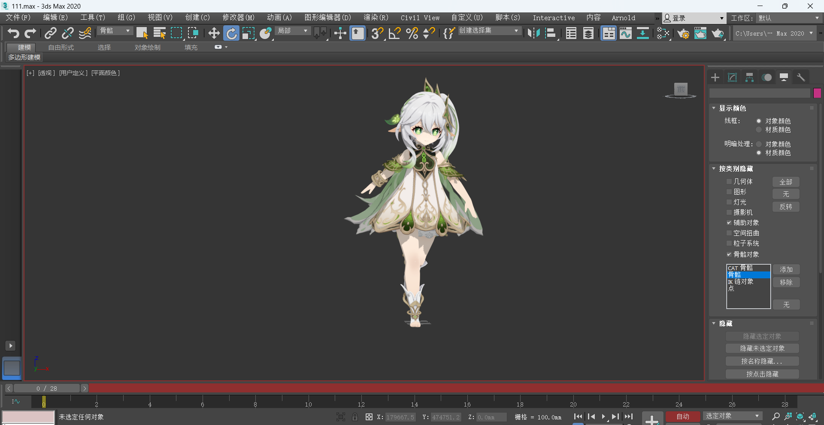
Task: Uncheck the 骨骼对象 checkbox
Action: (729, 254)
